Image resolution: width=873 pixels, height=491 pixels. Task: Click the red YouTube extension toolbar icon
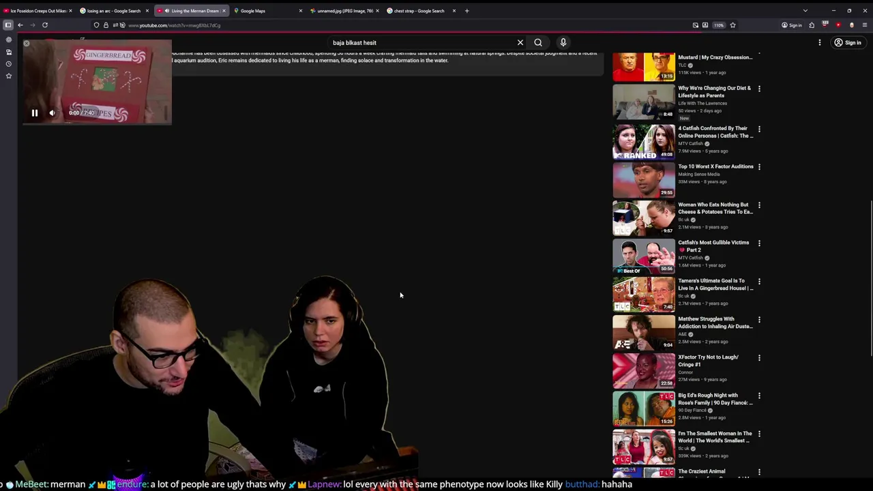[838, 25]
